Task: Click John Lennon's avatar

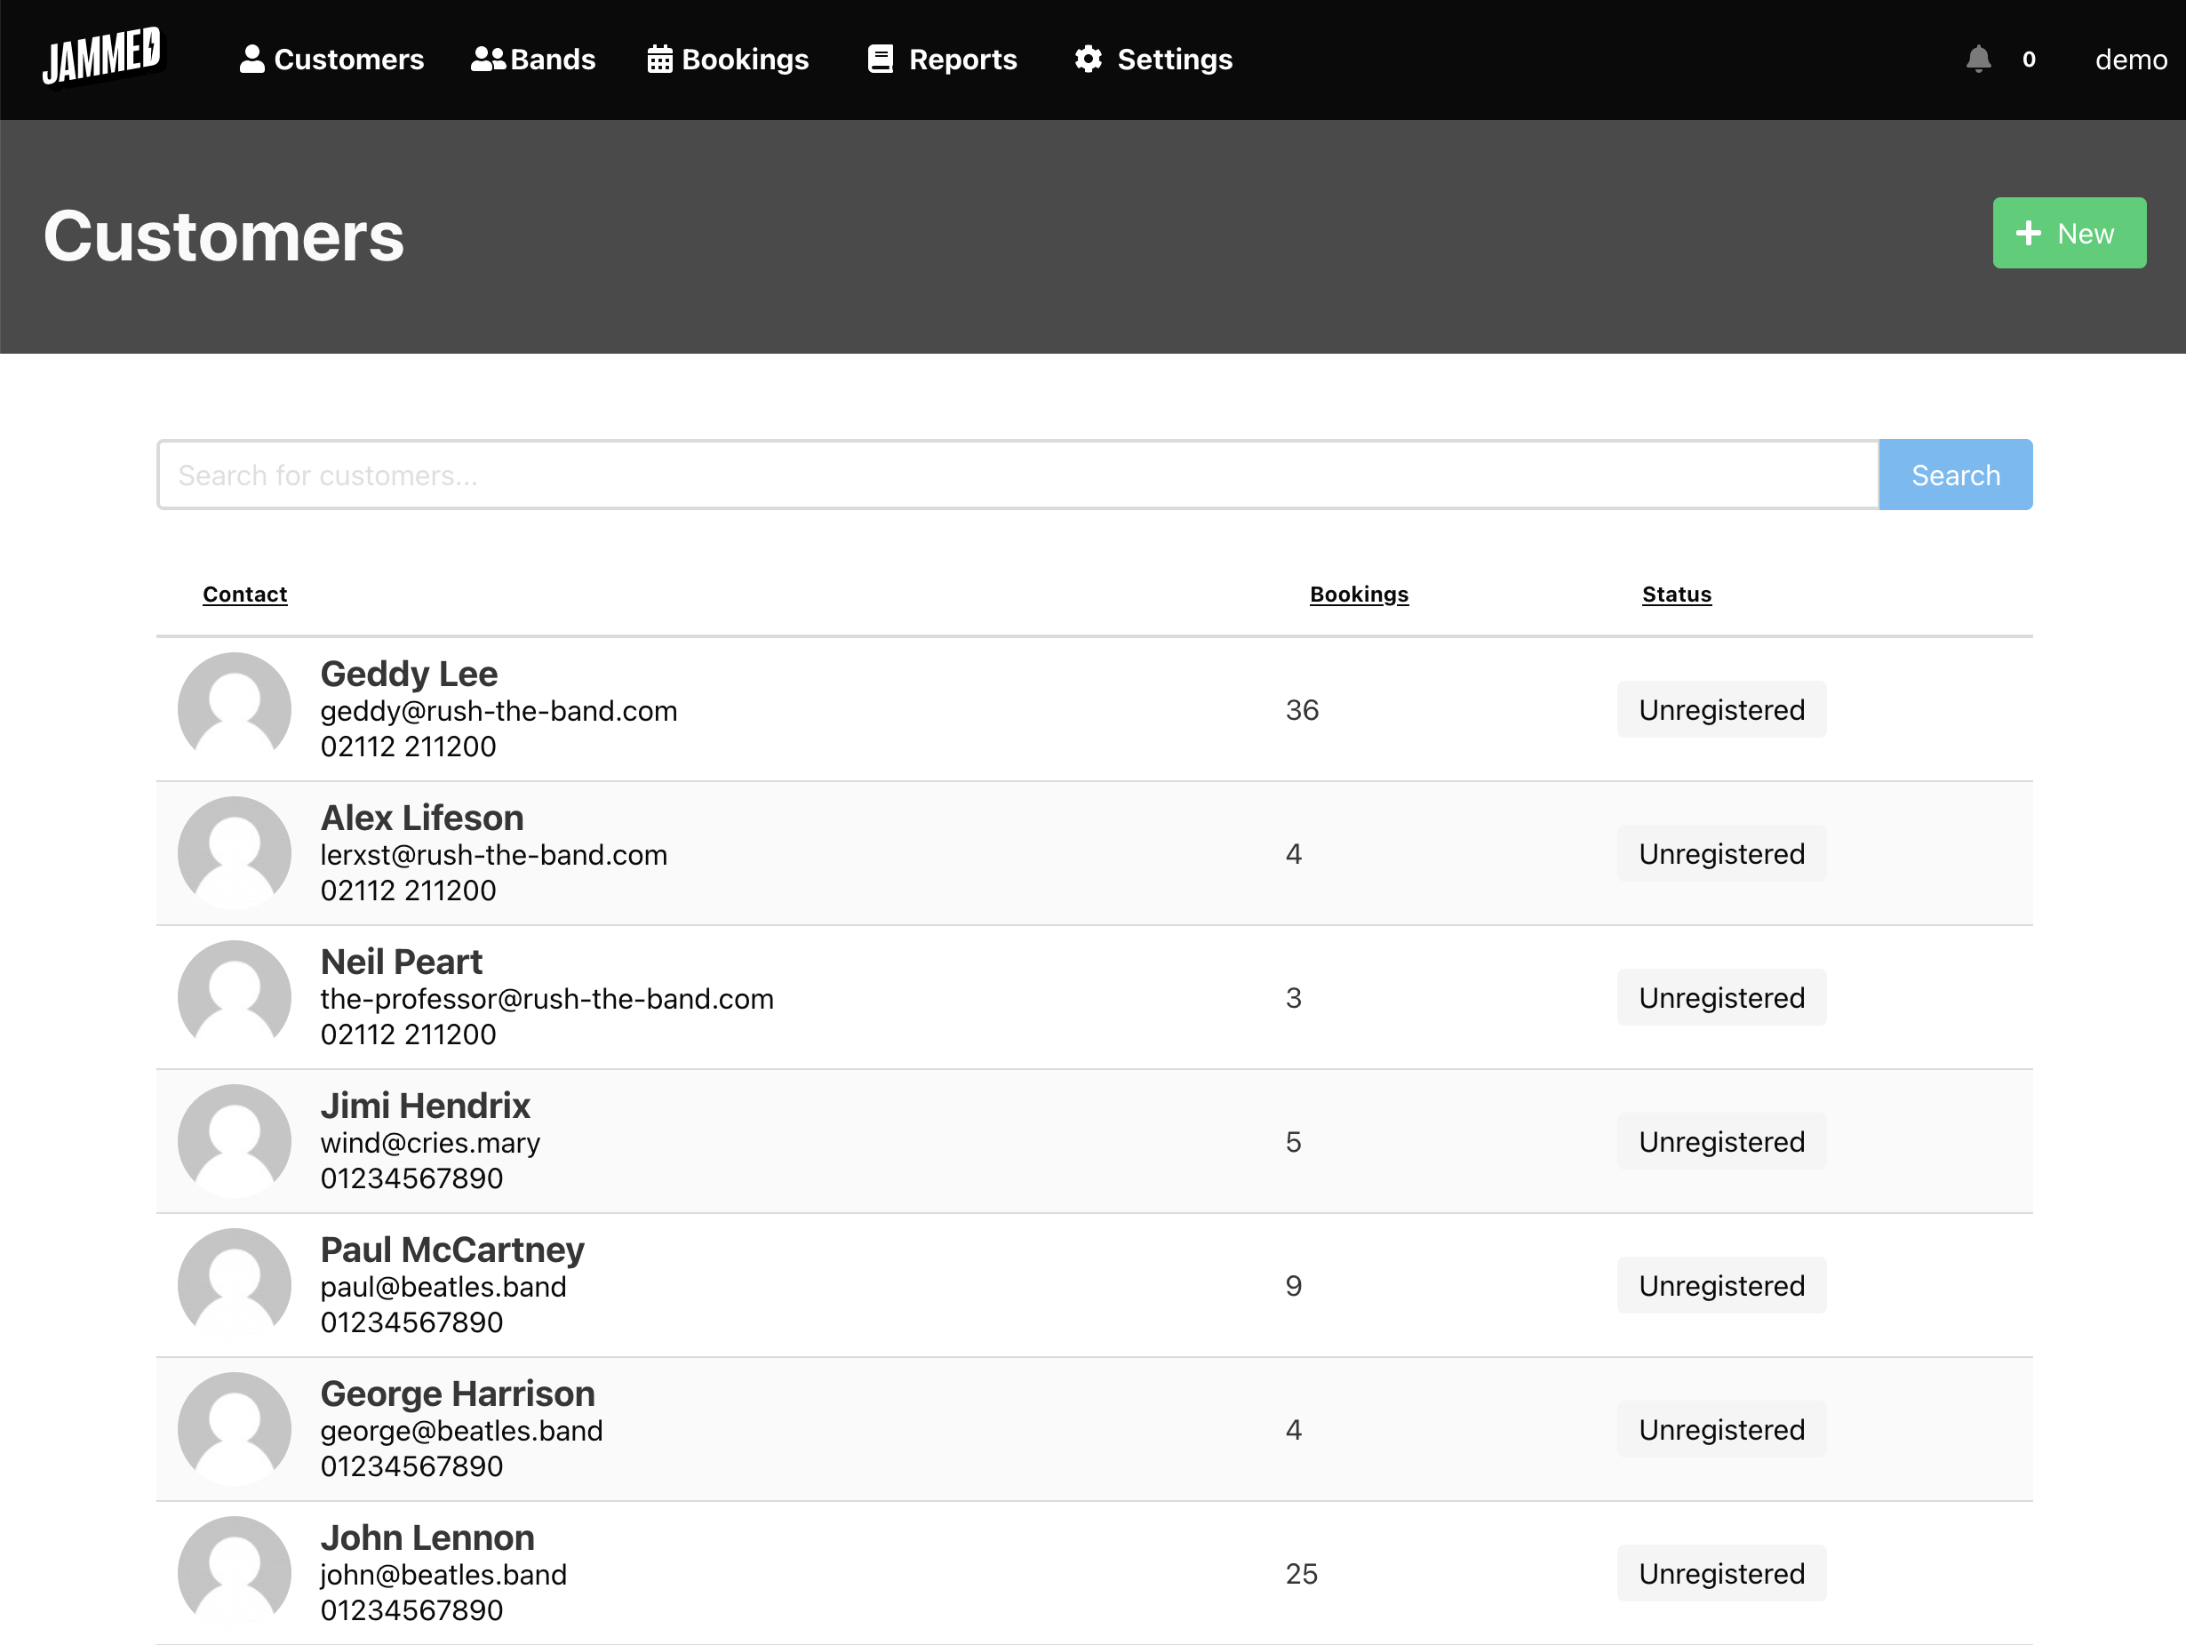Action: tap(235, 1573)
